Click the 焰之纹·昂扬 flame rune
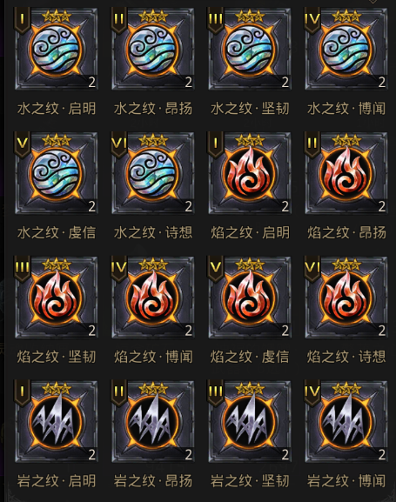The width and height of the screenshot is (396, 502). tap(346, 173)
